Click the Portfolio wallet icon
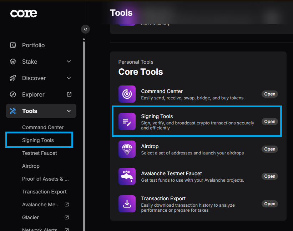Screen dimensions: 293x231 point(13,45)
